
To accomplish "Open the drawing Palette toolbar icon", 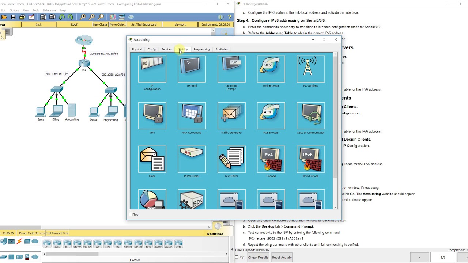I will click(x=113, y=17).
